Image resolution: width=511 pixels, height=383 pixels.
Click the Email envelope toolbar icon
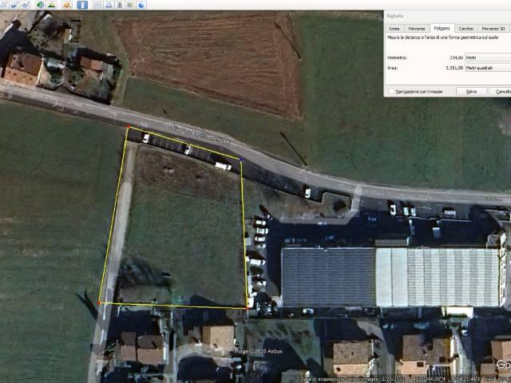pyautogui.click(x=98, y=5)
